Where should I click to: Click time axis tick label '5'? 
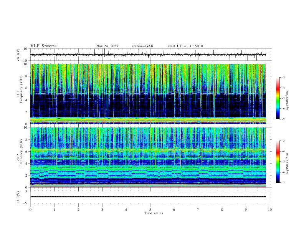[150, 210]
